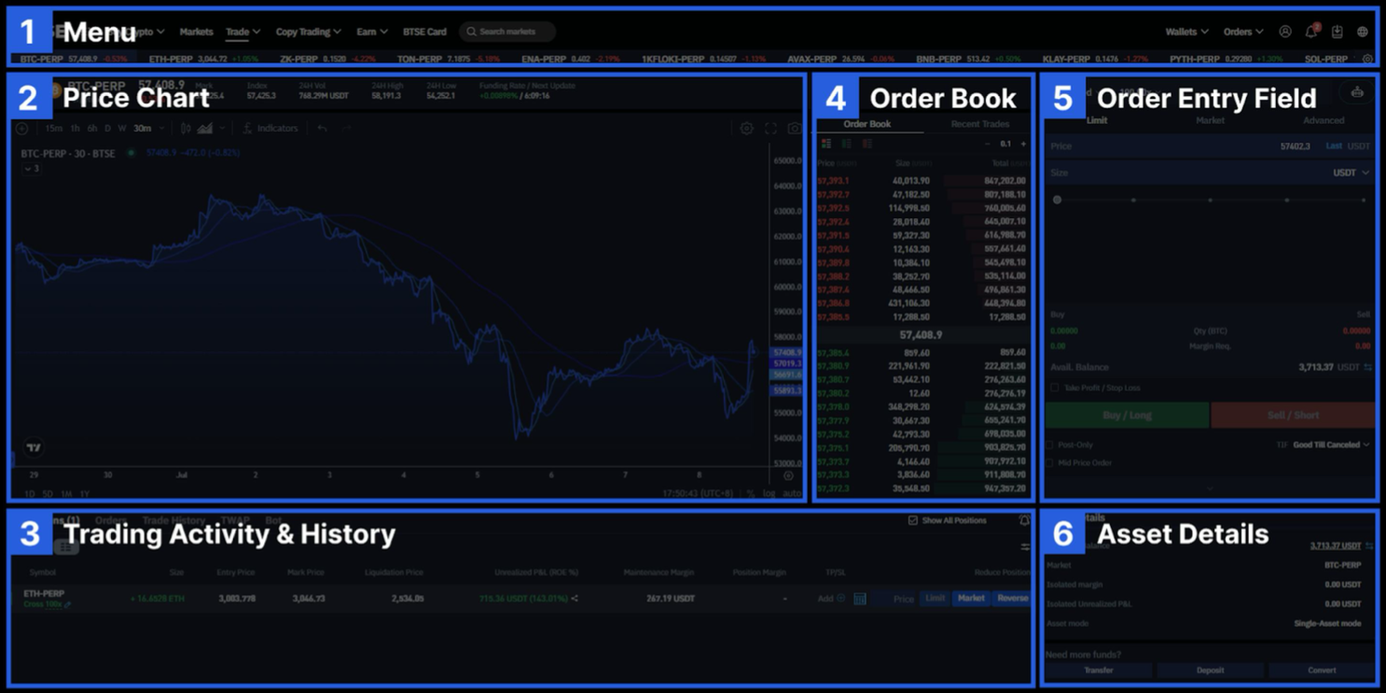Viewport: 1386px width, 693px height.
Task: Open calculator icon in ETH-PERP position row
Action: [x=860, y=599]
